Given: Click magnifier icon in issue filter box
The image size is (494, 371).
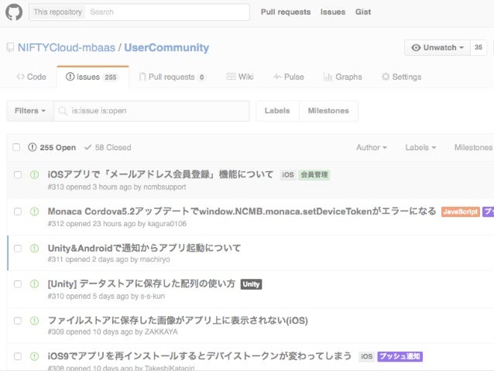Looking at the screenshot, I should point(63,111).
